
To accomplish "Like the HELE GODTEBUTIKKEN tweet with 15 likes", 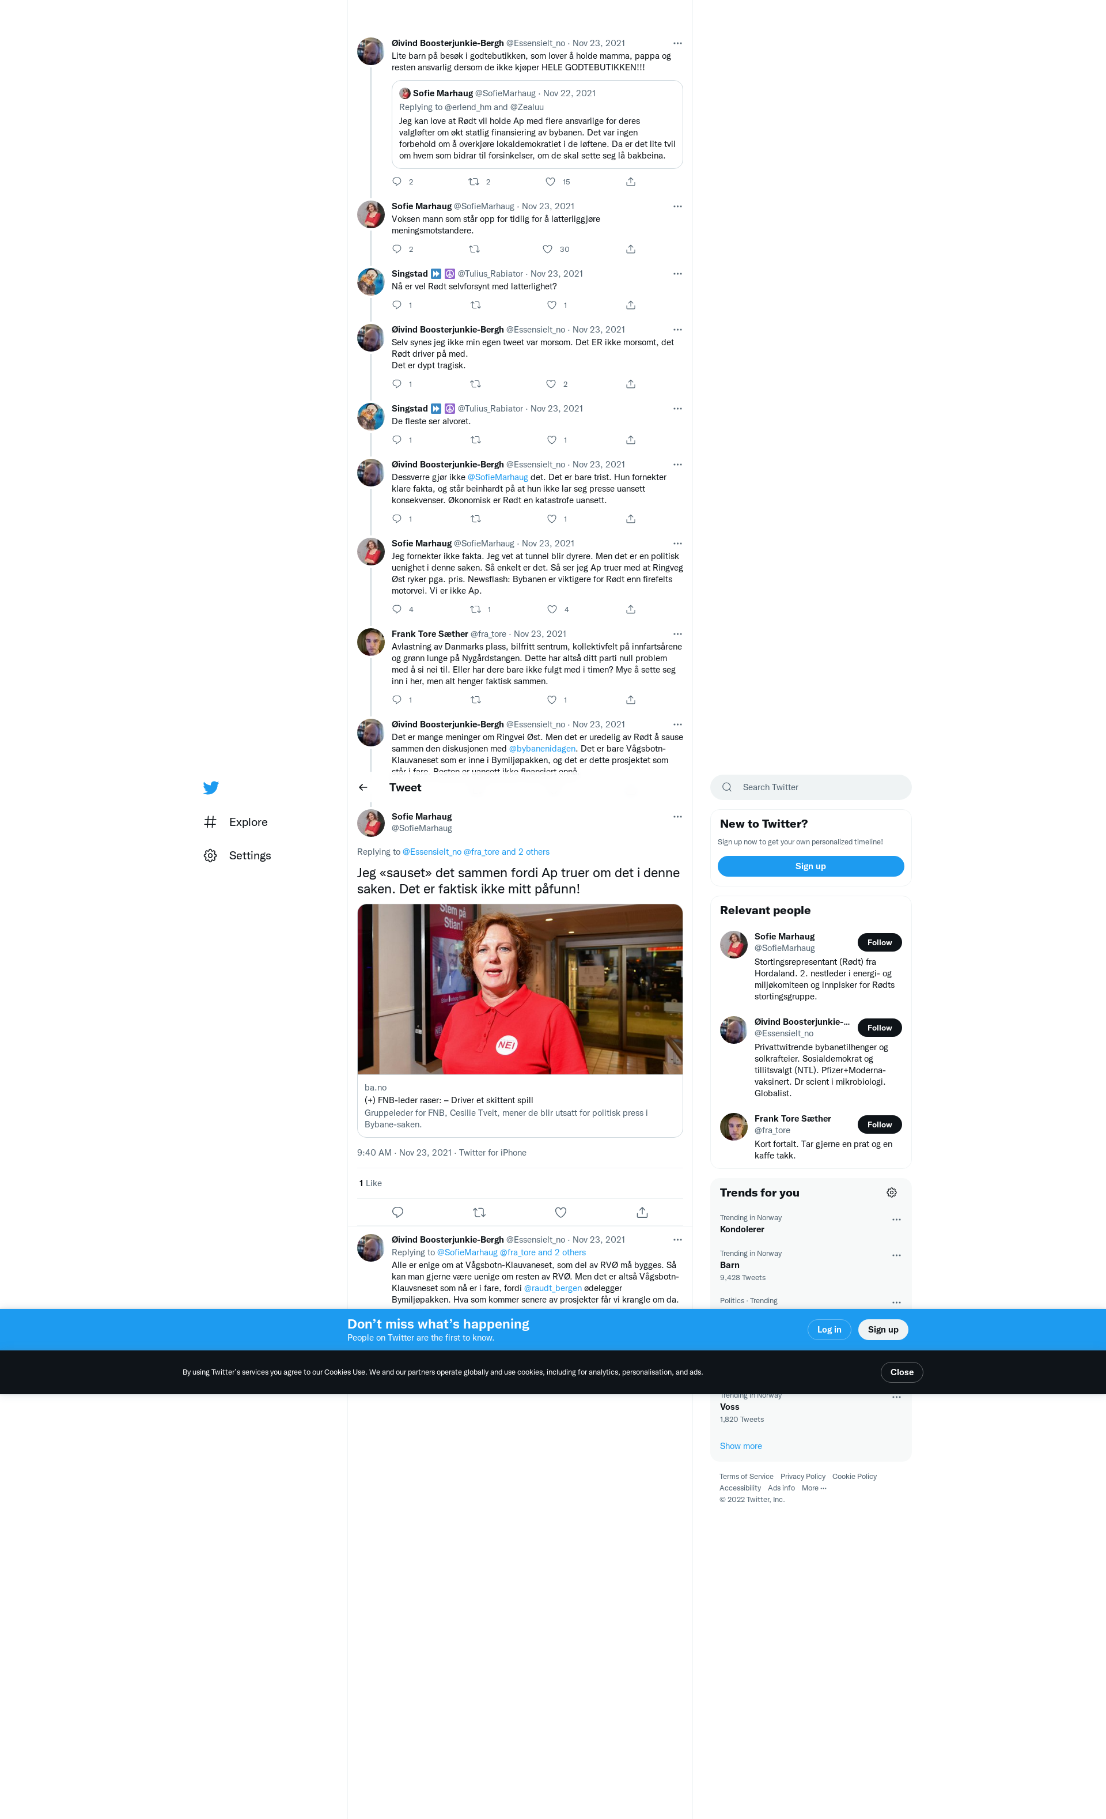I will (x=551, y=182).
